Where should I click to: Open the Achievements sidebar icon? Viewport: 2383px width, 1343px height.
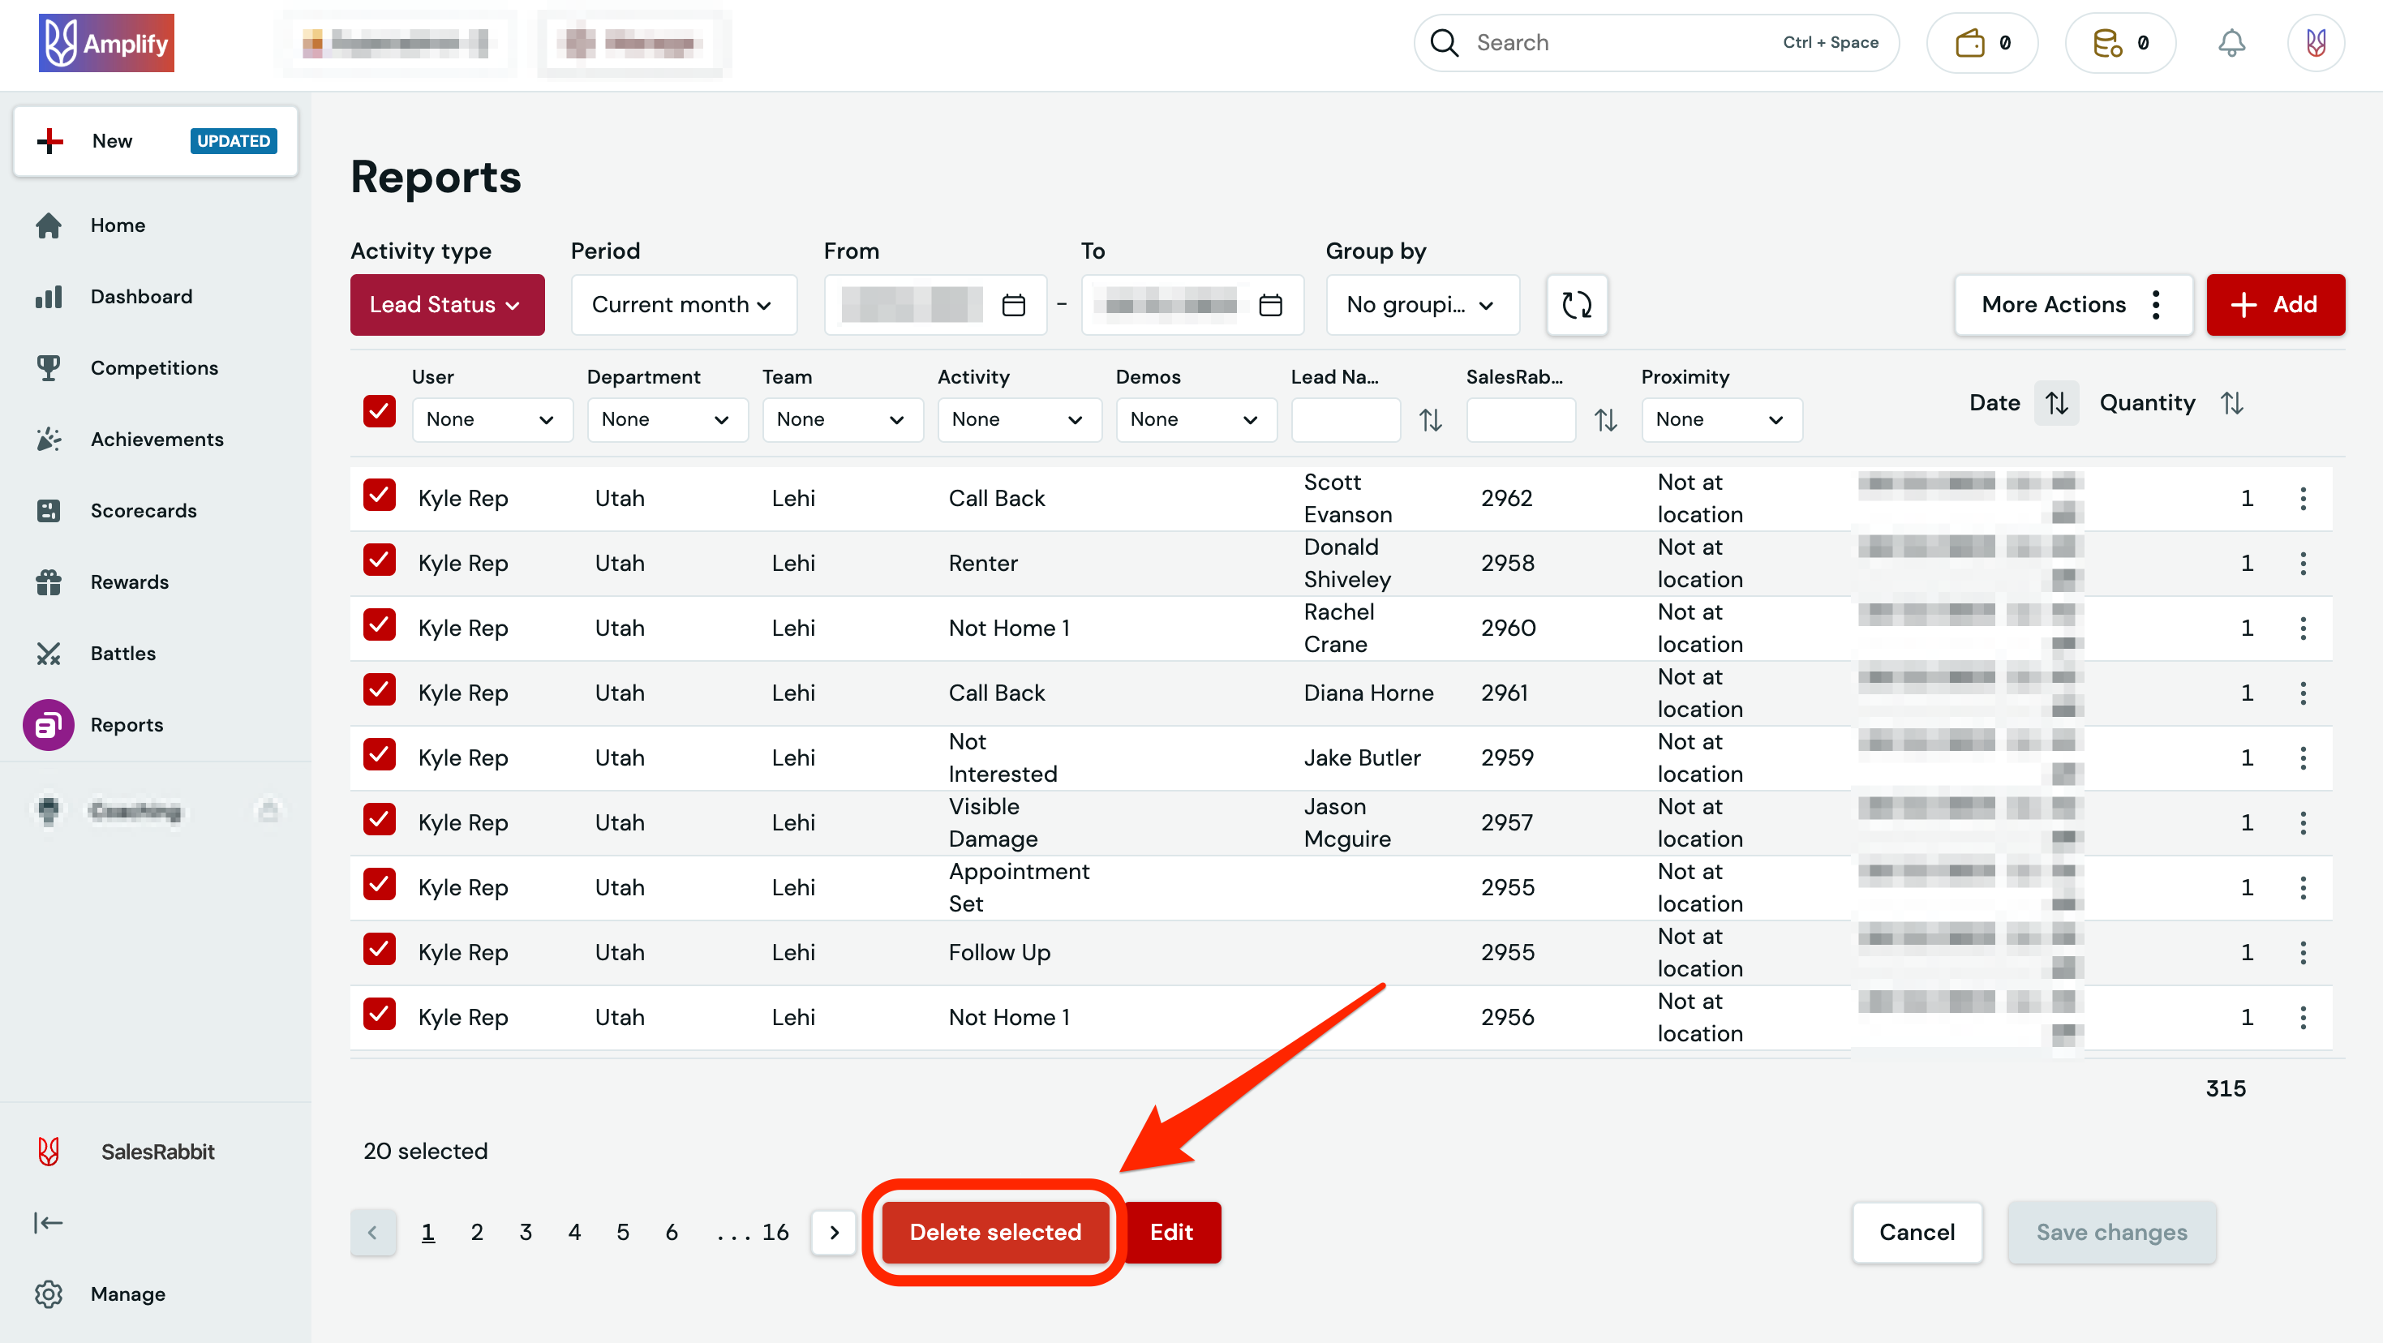(x=48, y=439)
